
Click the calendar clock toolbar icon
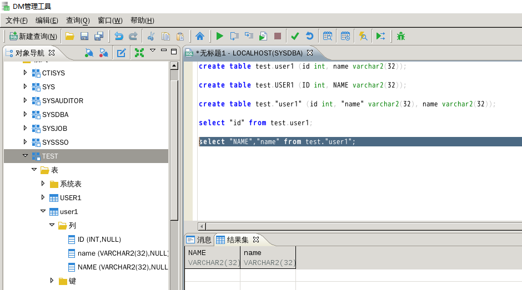(x=345, y=36)
